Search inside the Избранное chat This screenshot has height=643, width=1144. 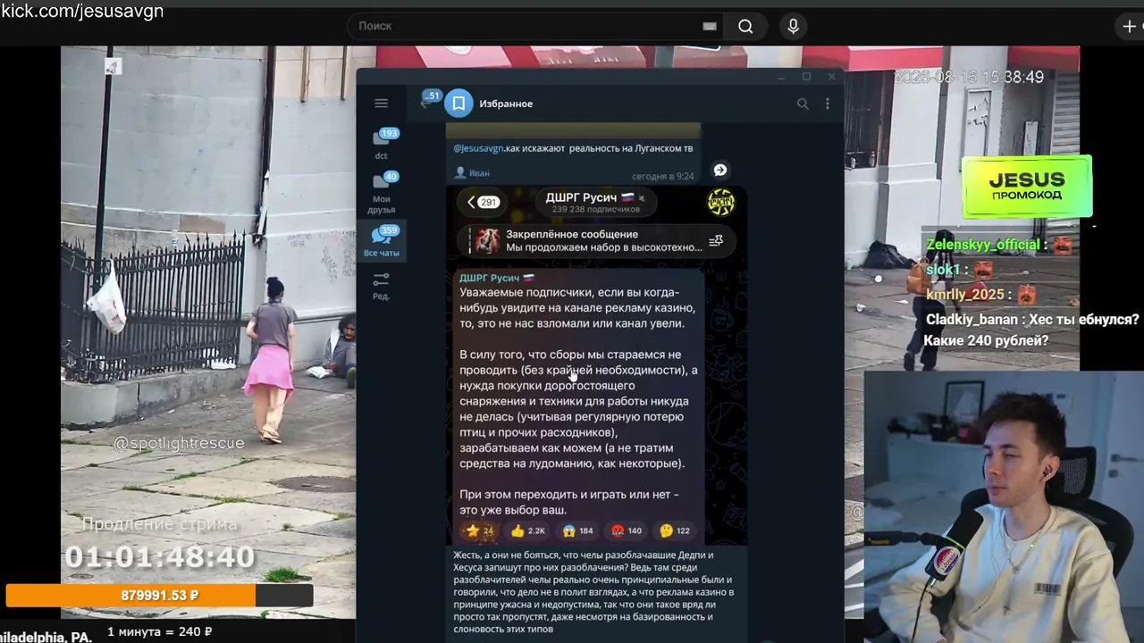pyautogui.click(x=803, y=104)
